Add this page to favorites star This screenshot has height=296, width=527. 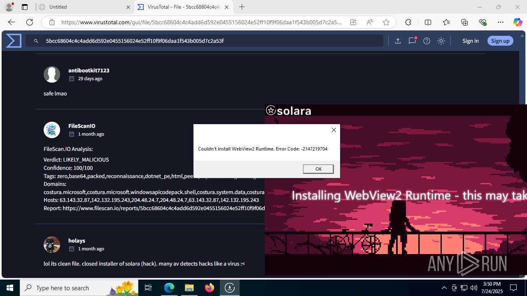click(x=386, y=22)
